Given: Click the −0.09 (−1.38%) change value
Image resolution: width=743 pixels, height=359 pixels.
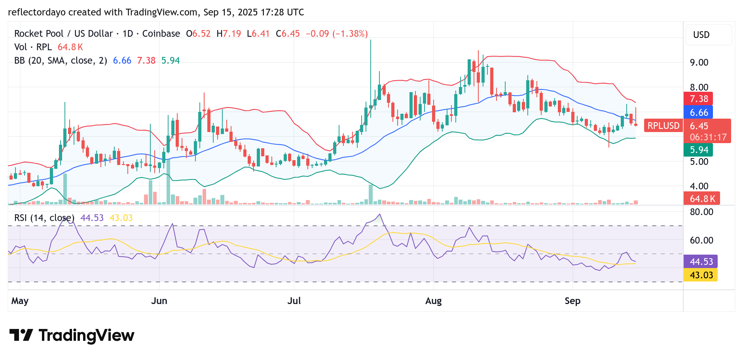Looking at the screenshot, I should pyautogui.click(x=337, y=34).
